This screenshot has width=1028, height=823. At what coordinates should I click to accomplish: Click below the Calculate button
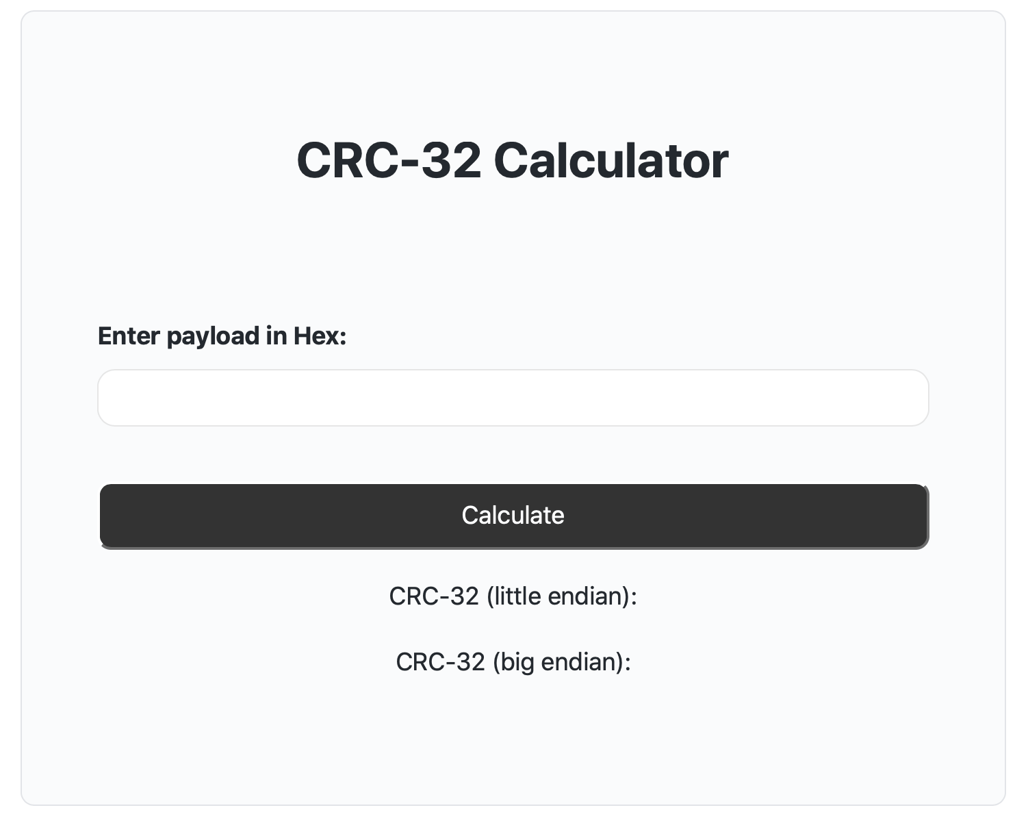coord(513,561)
